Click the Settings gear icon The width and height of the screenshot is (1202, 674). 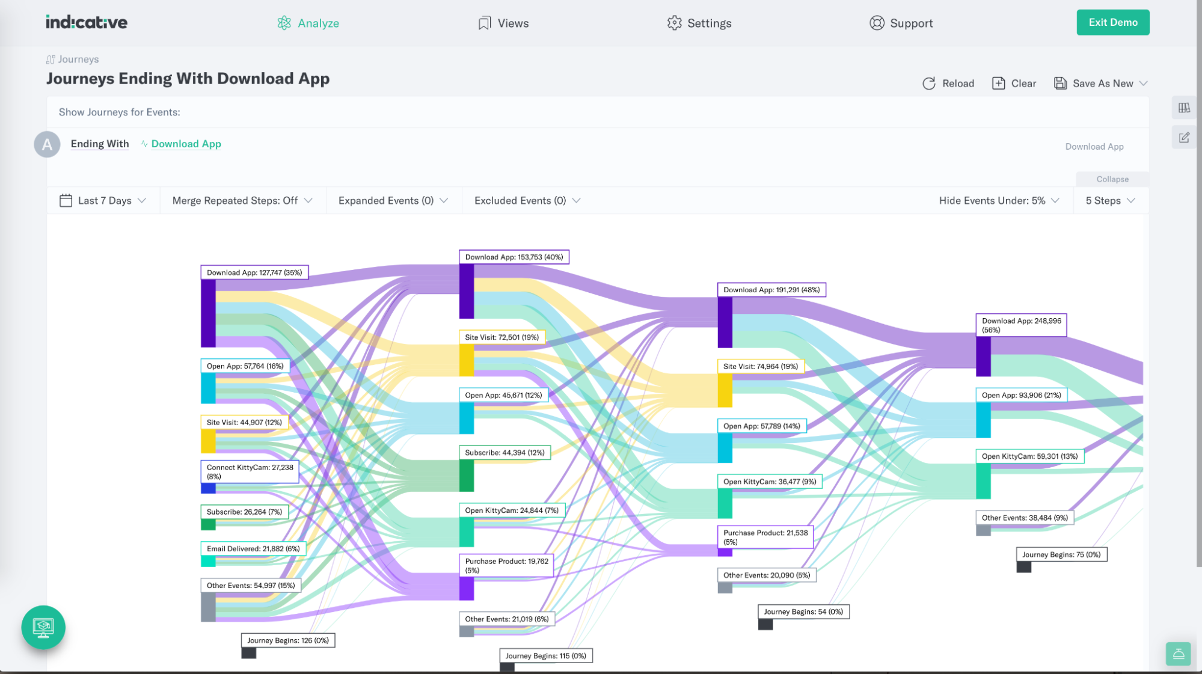click(x=675, y=22)
